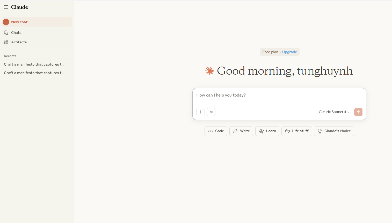Click the 'New chat' label text

19,22
